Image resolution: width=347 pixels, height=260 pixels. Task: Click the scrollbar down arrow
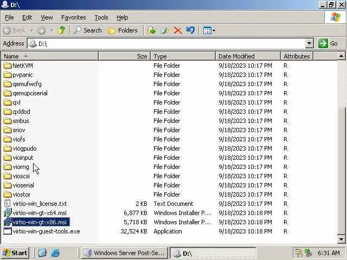tap(341, 239)
